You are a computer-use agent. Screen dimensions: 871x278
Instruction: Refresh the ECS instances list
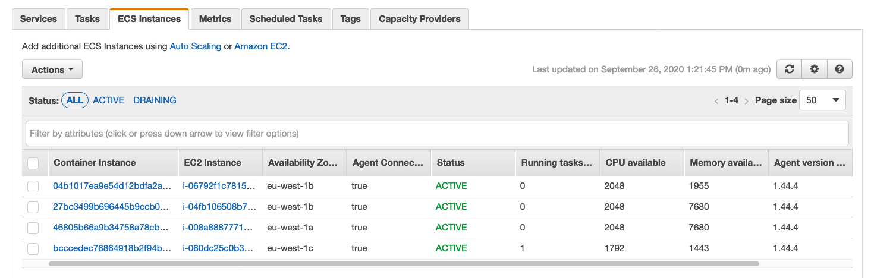coord(789,69)
